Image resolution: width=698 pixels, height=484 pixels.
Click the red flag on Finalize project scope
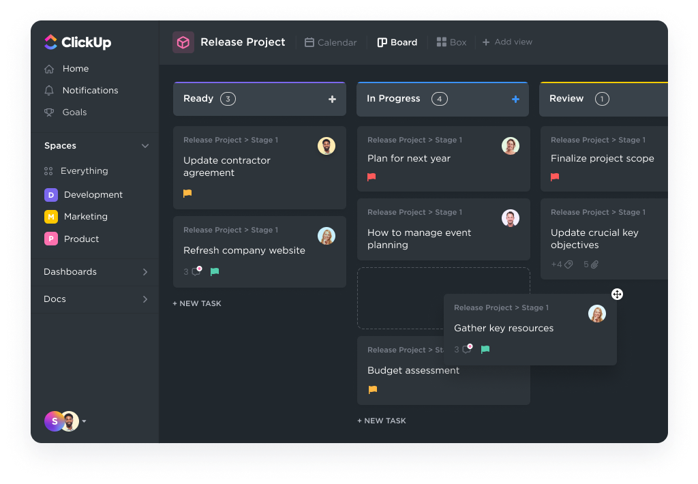point(555,177)
